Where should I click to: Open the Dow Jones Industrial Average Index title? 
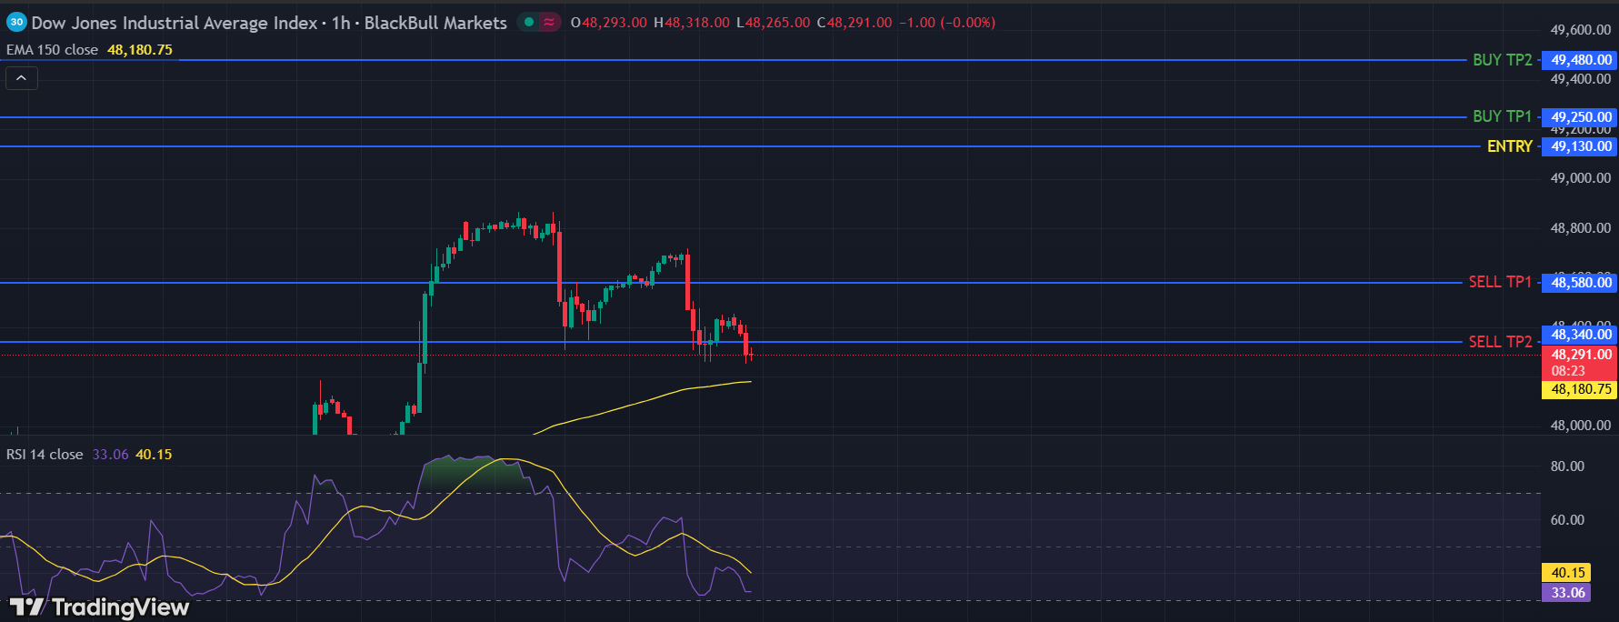click(x=175, y=23)
